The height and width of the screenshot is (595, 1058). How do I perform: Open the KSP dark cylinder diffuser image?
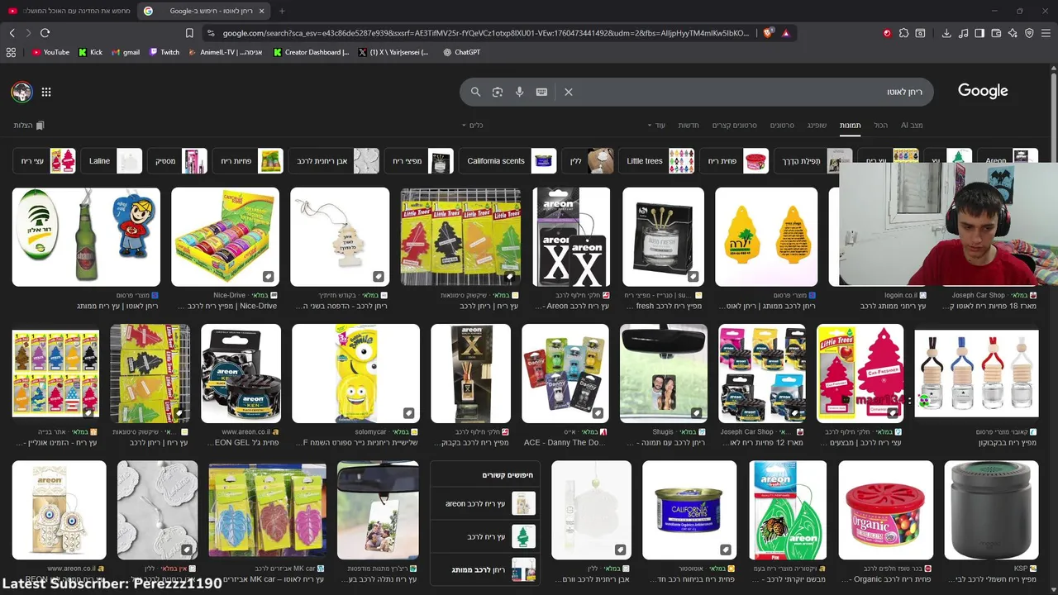pos(991,510)
